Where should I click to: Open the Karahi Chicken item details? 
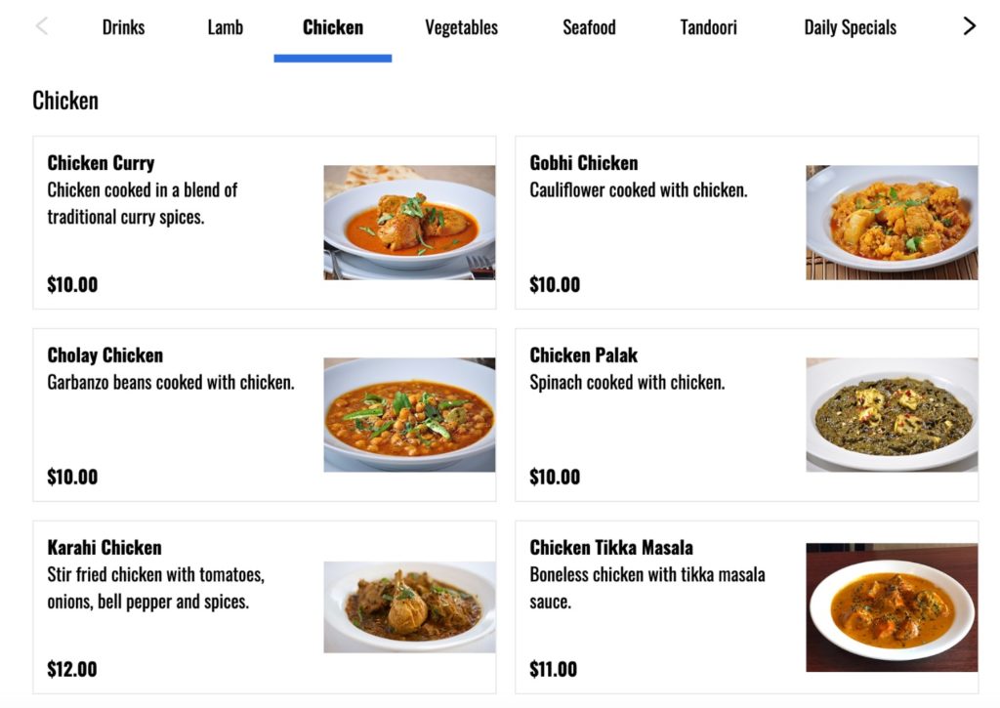(x=264, y=604)
